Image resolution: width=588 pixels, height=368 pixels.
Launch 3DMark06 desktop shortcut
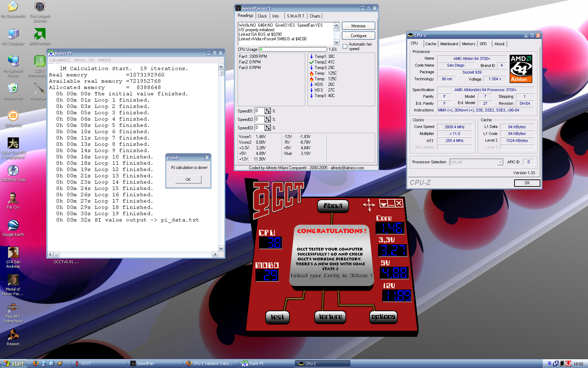pos(13,119)
